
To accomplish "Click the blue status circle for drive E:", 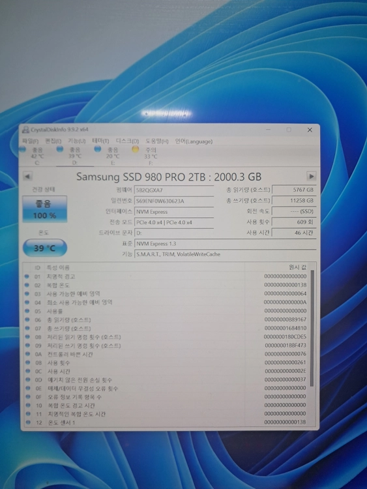I will point(97,149).
